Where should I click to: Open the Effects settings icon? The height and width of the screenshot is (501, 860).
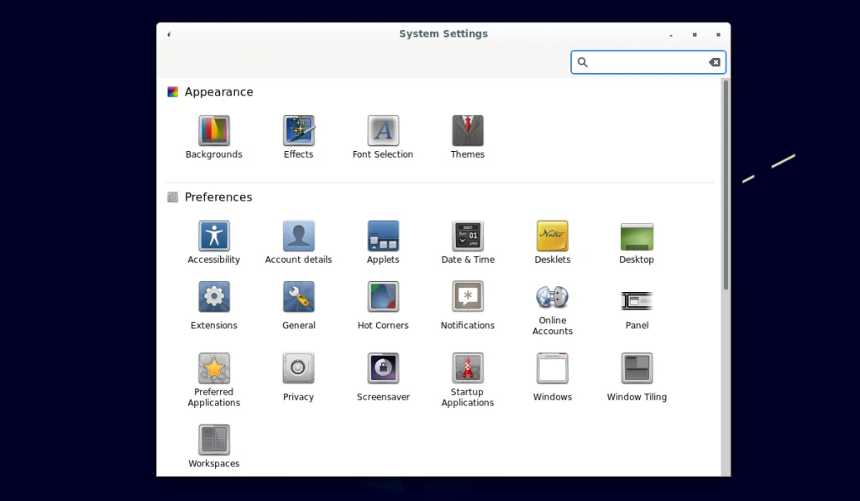click(298, 131)
